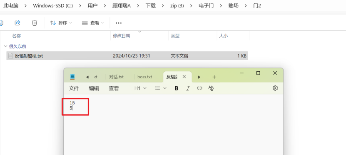This screenshot has width=346, height=155.
Task: Sort files by 名称 column header
Action: click(17, 36)
